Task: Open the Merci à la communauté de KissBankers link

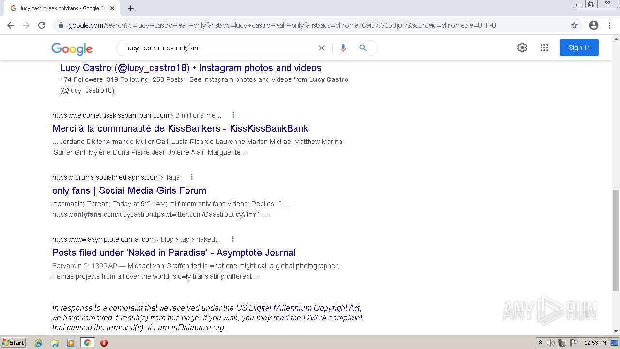Action: [180, 128]
